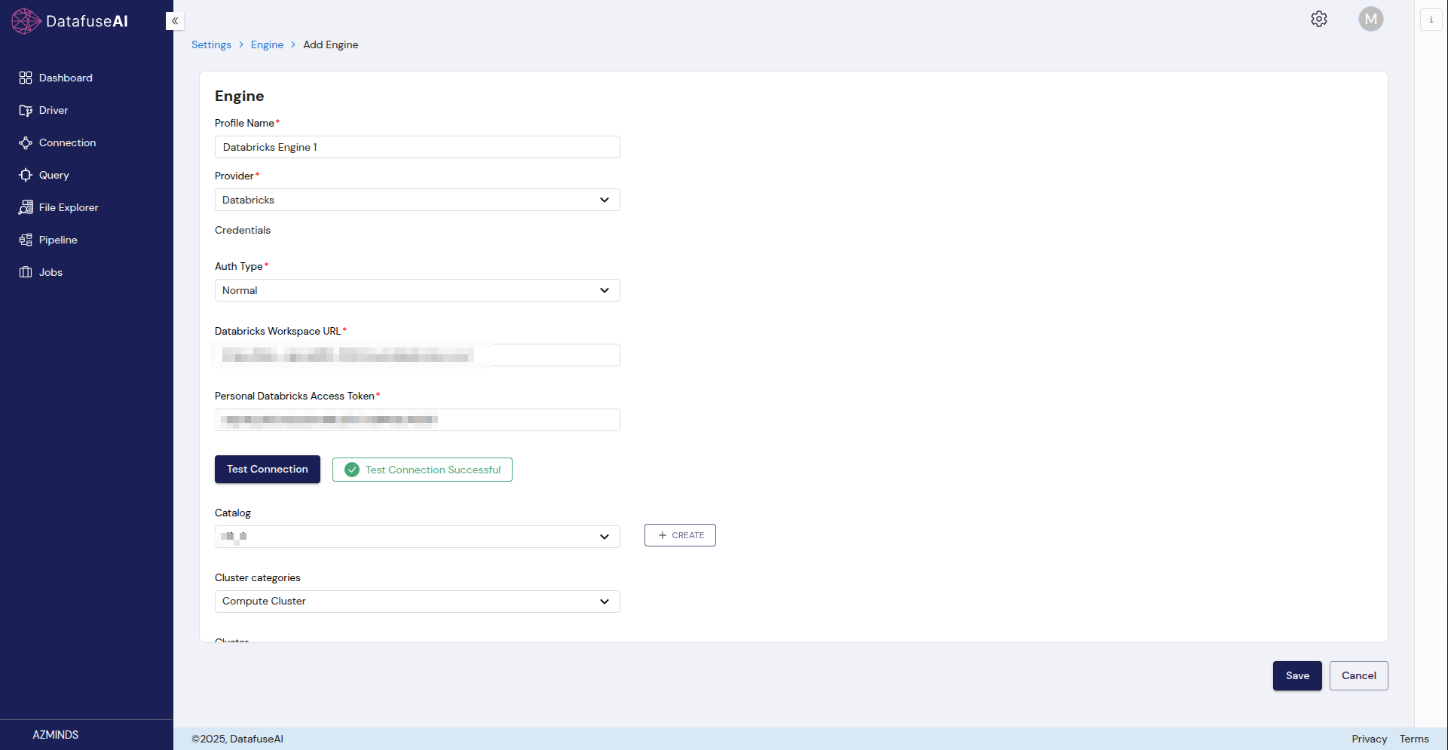Navigate to Connection via sidebar icon
The height and width of the screenshot is (750, 1448).
click(67, 142)
